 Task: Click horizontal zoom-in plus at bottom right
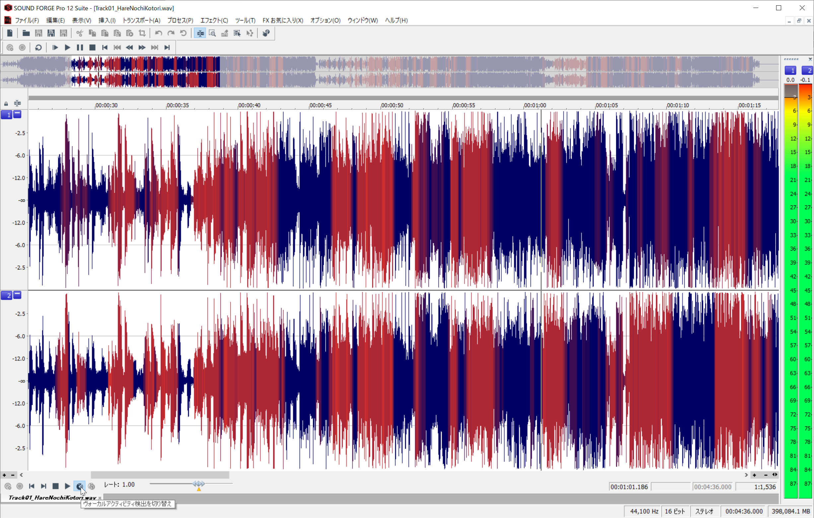point(754,475)
